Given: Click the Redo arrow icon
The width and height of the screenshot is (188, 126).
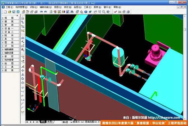Looking at the screenshot, I should point(45,12).
